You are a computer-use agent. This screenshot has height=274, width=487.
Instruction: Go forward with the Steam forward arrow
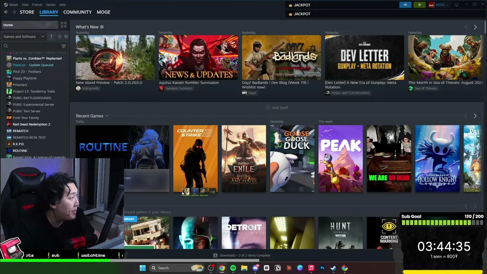[x=14, y=12]
